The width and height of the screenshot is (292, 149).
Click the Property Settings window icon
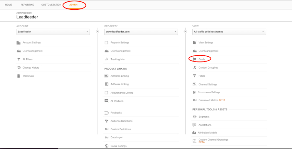pyautogui.click(x=106, y=43)
